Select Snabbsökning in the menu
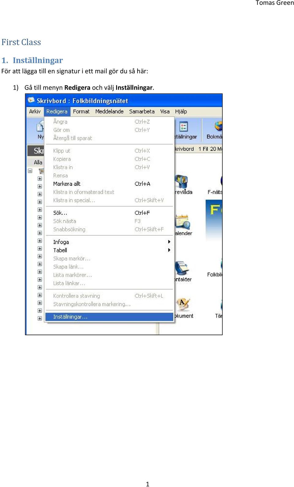Screen dimensions: 294x487 point(109,229)
